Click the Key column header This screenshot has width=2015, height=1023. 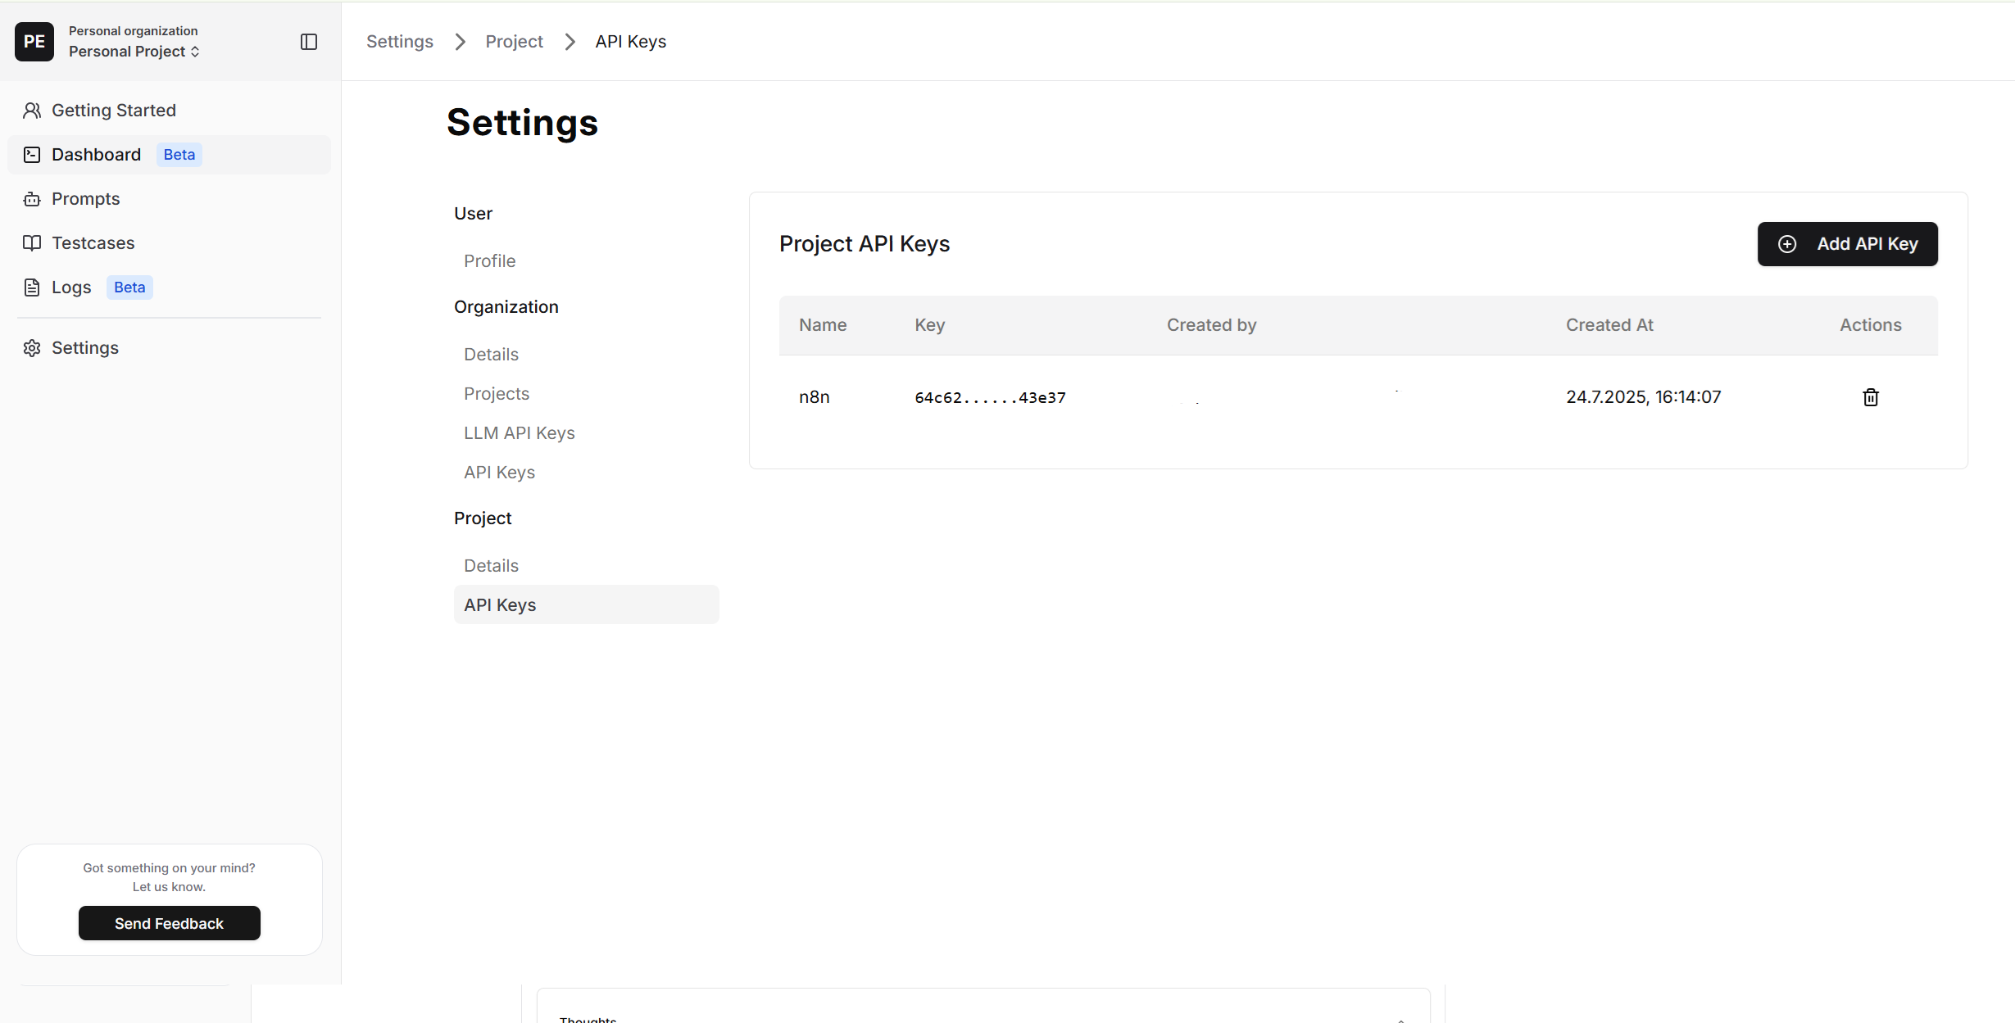point(930,325)
